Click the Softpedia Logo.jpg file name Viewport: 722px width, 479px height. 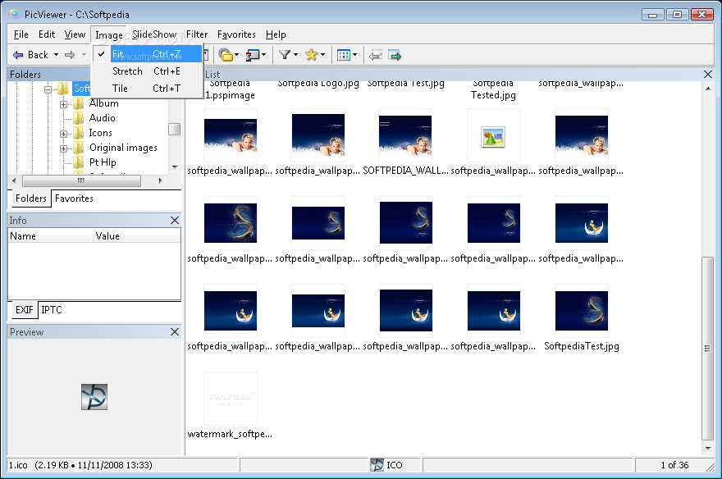click(x=318, y=84)
